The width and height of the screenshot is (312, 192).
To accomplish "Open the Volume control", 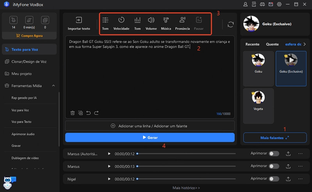I will [x=151, y=24].
